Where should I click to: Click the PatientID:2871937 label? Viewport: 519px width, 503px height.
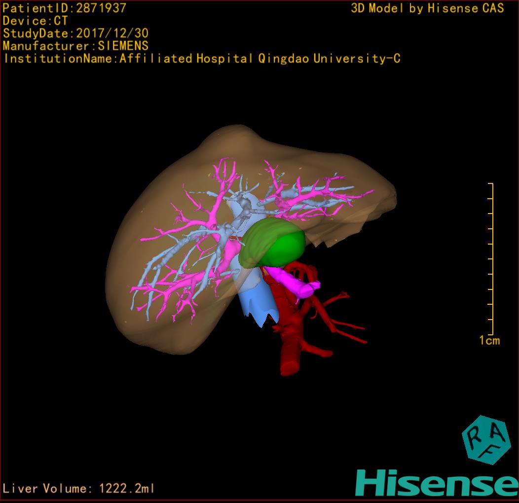(64, 8)
